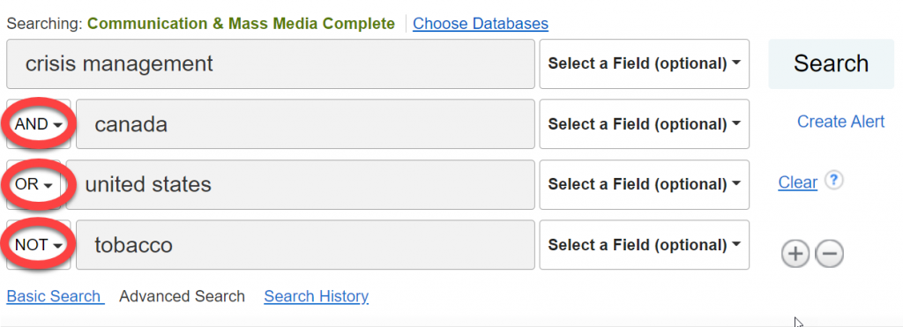Open the OR boolean operator dropdown
Viewport: 903px width, 327px height.
pos(34,185)
